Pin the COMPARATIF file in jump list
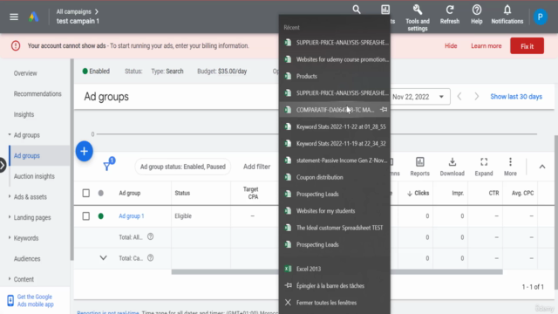 coord(384,110)
